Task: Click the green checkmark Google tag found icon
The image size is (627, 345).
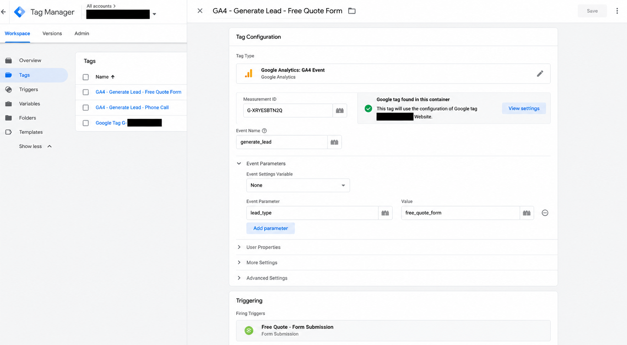Action: pyautogui.click(x=368, y=109)
